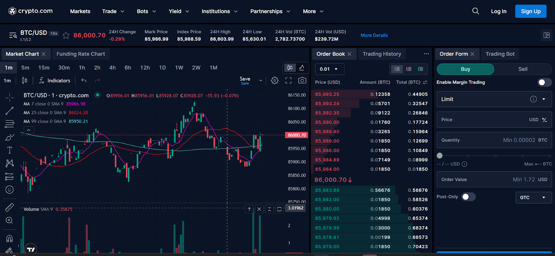Click the Save chart button
Screen dimensions: 555x256
click(245, 80)
